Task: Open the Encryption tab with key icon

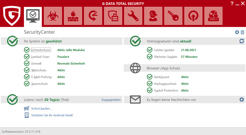Action: [173, 16]
